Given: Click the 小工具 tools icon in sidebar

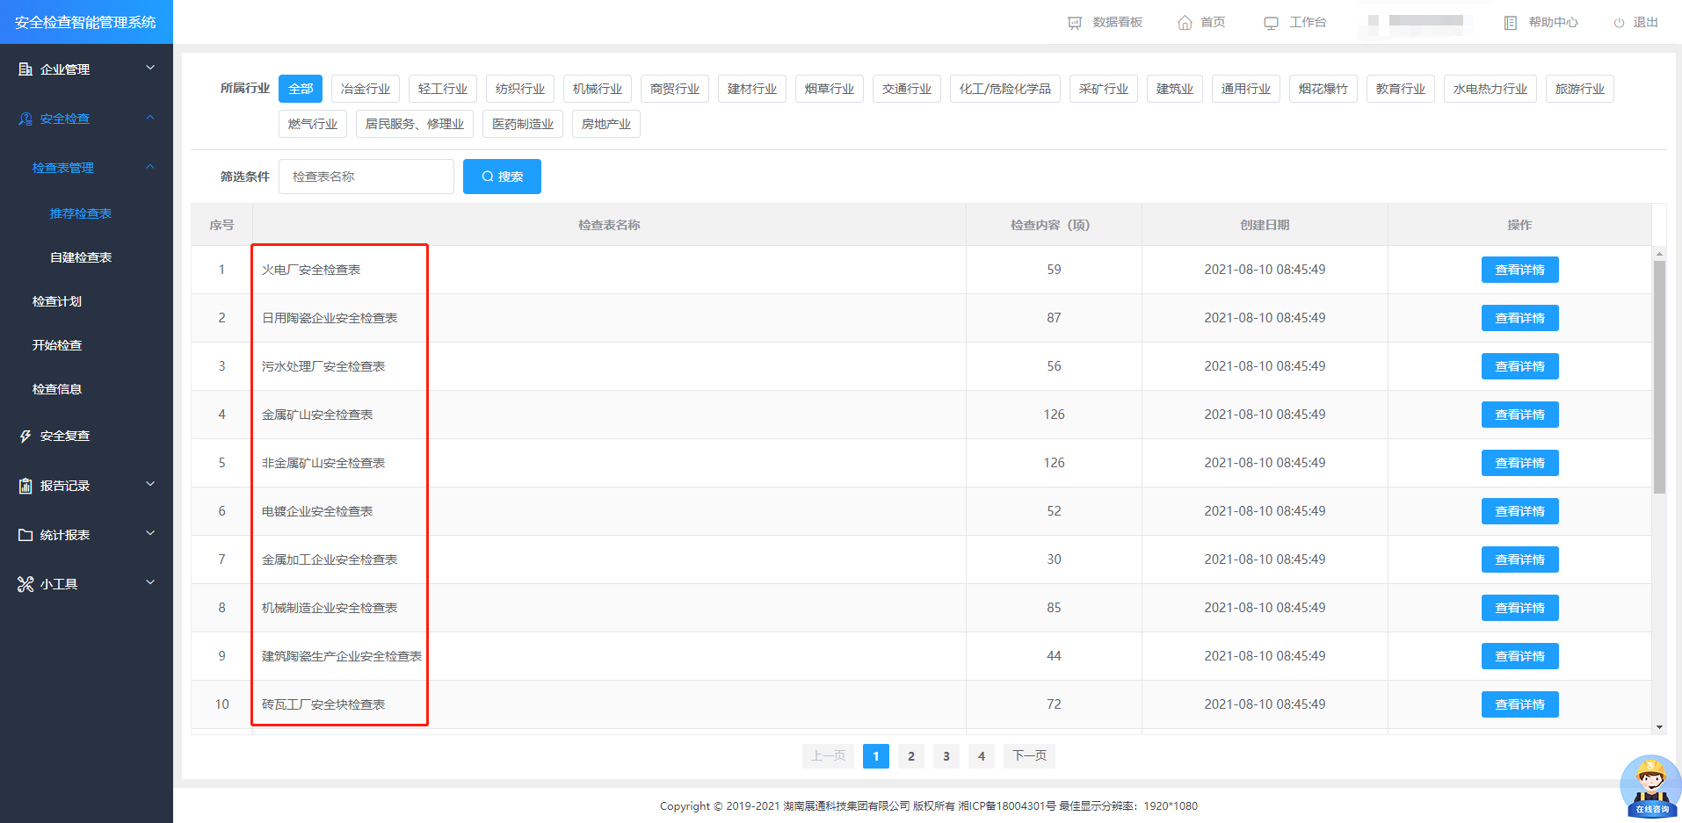Looking at the screenshot, I should point(25,584).
